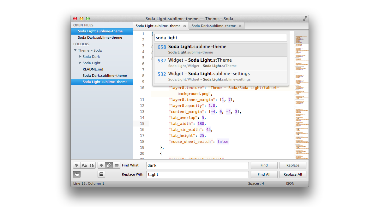Expand the Soda Light folder triangle
This screenshot has height=214, width=379.
(80, 63)
